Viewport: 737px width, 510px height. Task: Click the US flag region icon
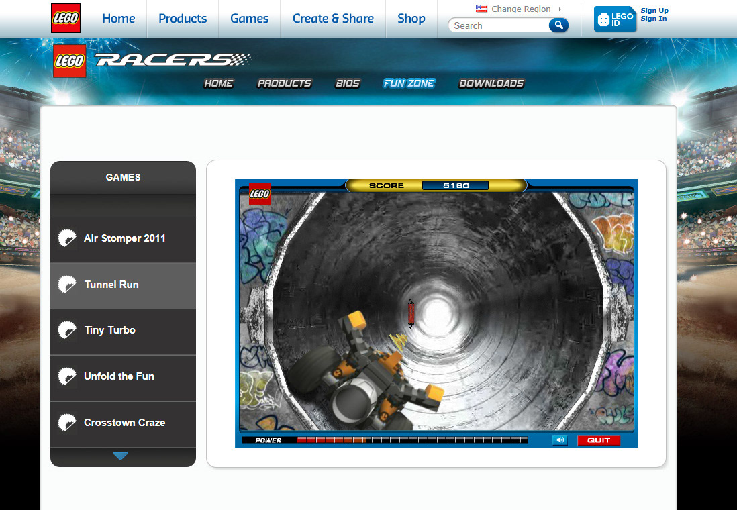481,9
